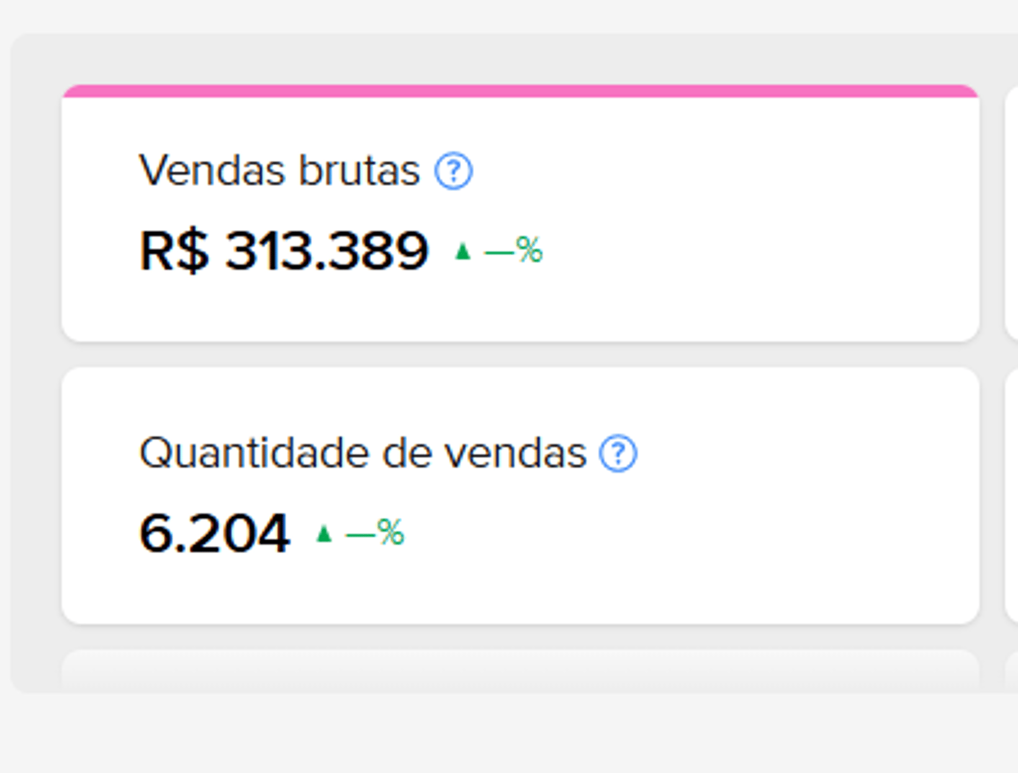The width and height of the screenshot is (1018, 773).
Task: Open the Vendas brutas help tooltip icon
Action: point(453,171)
